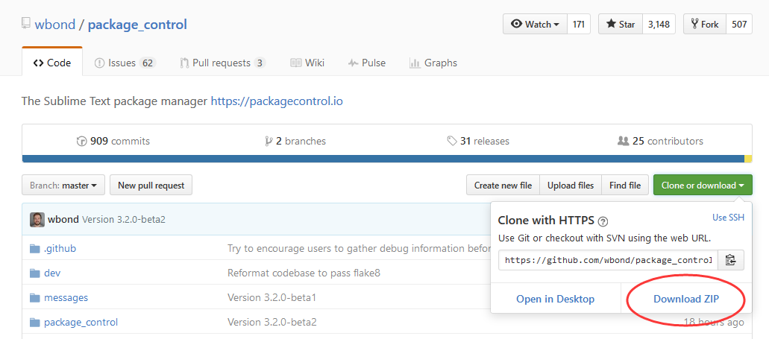The image size is (769, 339).
Task: Click the help icon beside Clone with HTTPS
Action: (x=603, y=221)
